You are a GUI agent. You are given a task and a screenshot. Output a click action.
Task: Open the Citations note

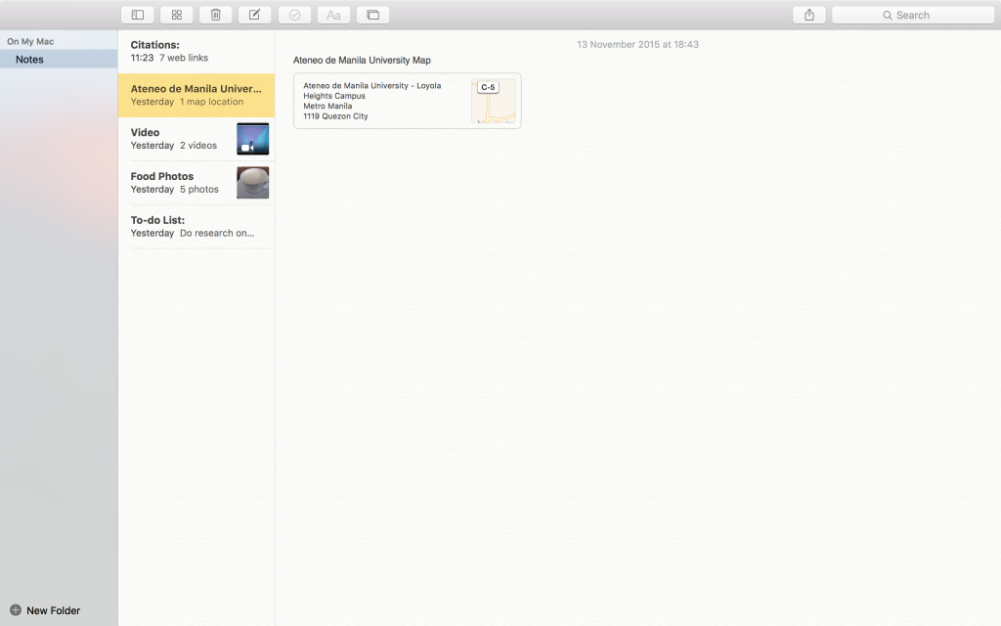(x=196, y=51)
